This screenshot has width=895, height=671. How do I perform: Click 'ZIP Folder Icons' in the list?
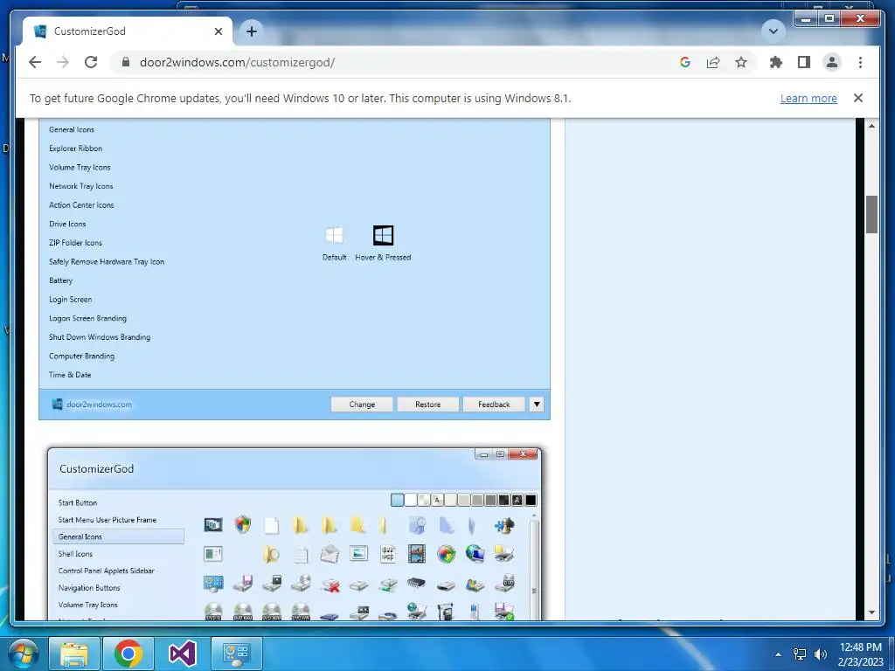[x=75, y=243]
